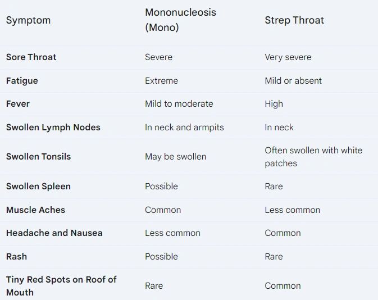The image size is (378, 300).
Task: Click the Mononucleosis (Mono) column header
Action: [180, 20]
